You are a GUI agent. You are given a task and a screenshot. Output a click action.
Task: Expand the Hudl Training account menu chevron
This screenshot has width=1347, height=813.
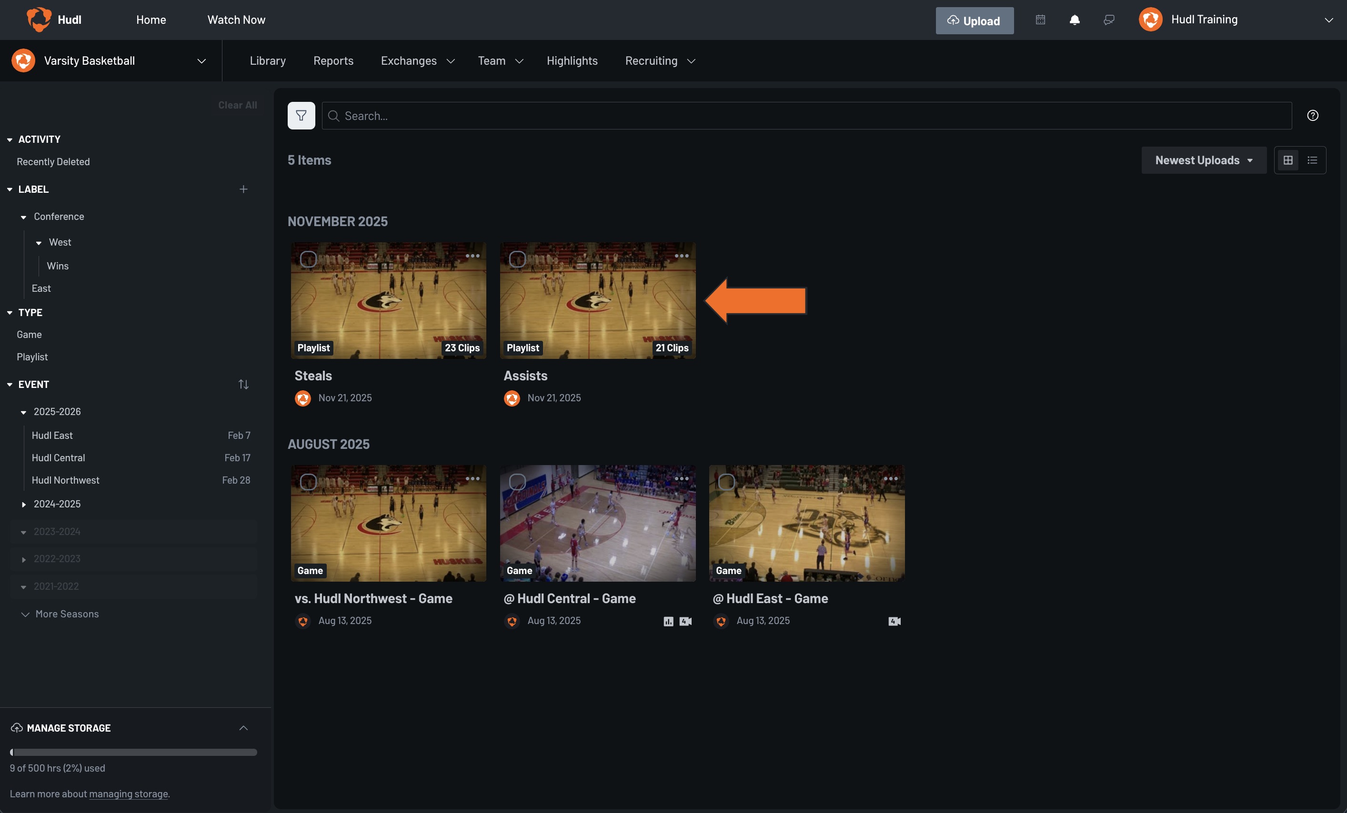(x=1328, y=20)
